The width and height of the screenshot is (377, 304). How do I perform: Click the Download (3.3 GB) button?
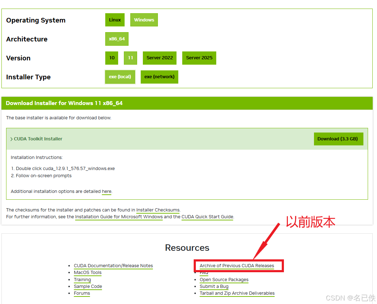tap(338, 139)
